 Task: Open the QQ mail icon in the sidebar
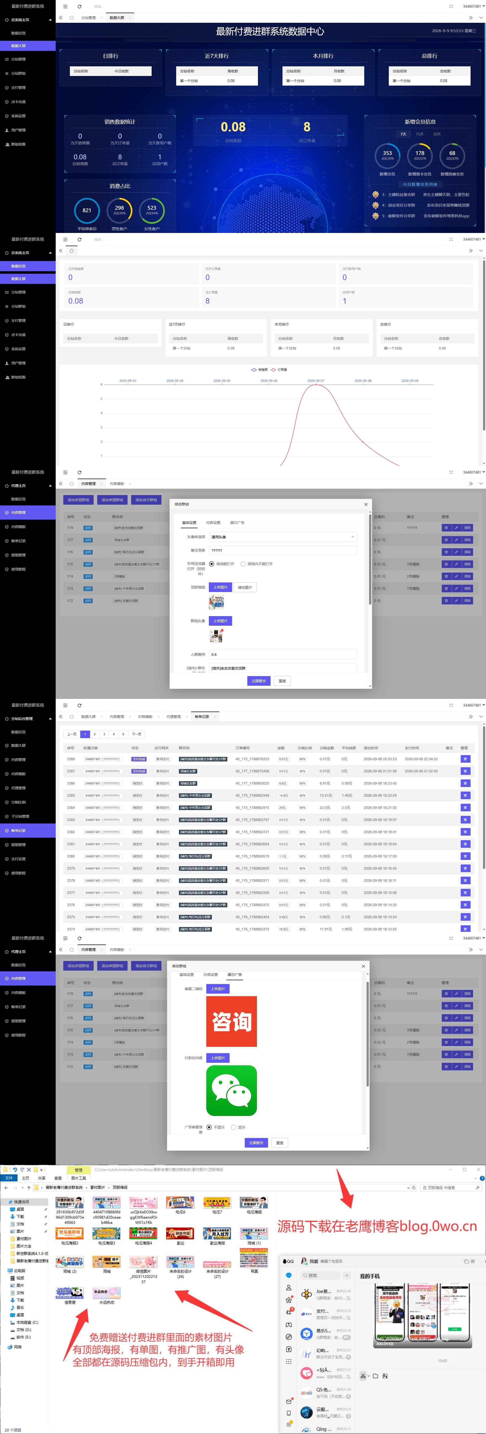pos(288,1401)
